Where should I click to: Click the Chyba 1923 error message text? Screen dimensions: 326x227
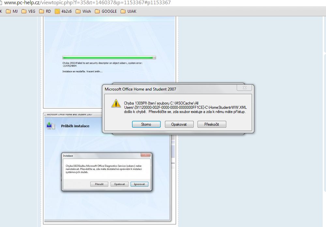(x=104, y=169)
